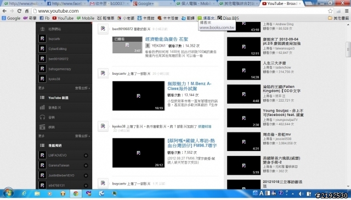
Task: Subscribe to JustinBieberVEVO with plus icon
Action: coord(86,176)
